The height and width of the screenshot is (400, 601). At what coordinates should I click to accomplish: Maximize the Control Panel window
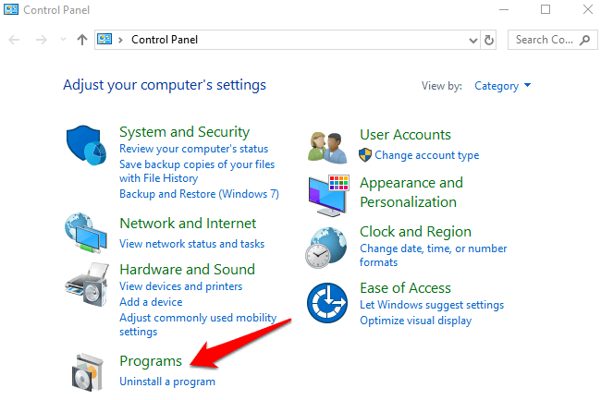[x=546, y=9]
